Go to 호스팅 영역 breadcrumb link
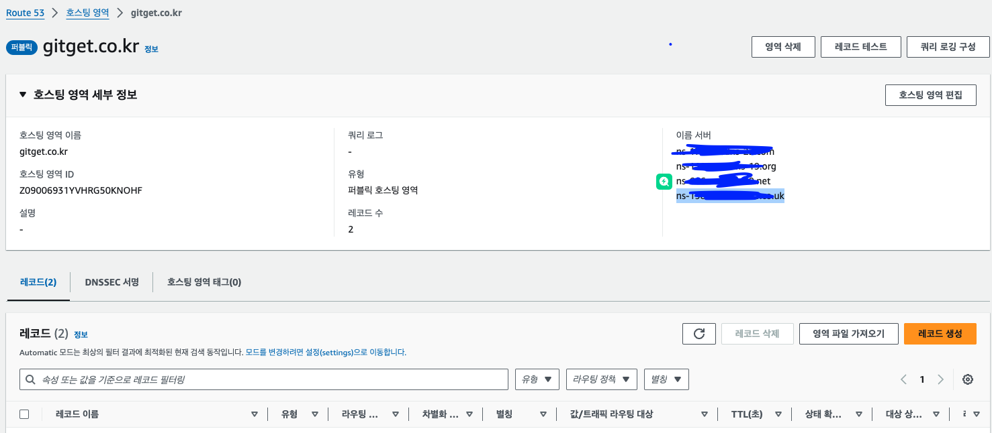This screenshot has width=992, height=433. pos(87,13)
